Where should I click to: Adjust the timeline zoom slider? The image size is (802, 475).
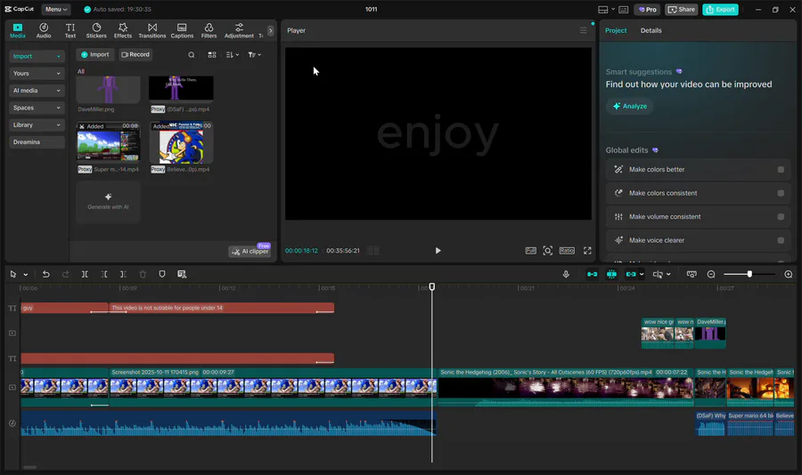pyautogui.click(x=749, y=274)
